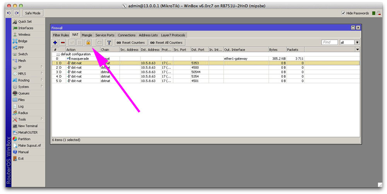This screenshot has width=387, height=194.
Task: Click the Reset All Counters button
Action: pyautogui.click(x=167, y=43)
